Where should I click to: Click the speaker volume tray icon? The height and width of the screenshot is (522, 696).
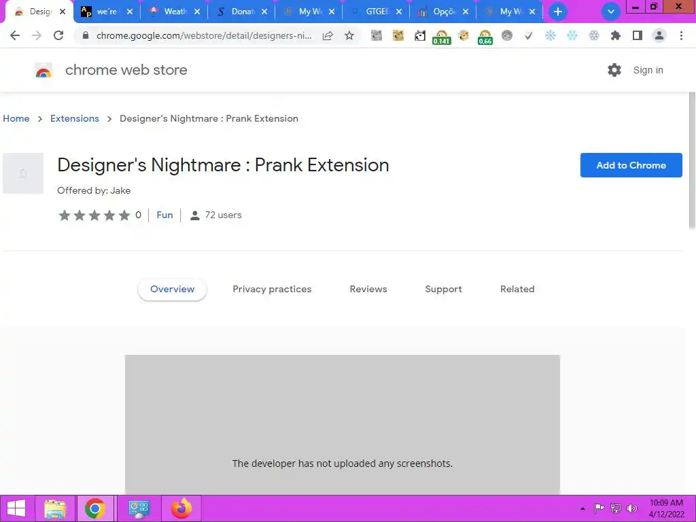[x=632, y=508]
